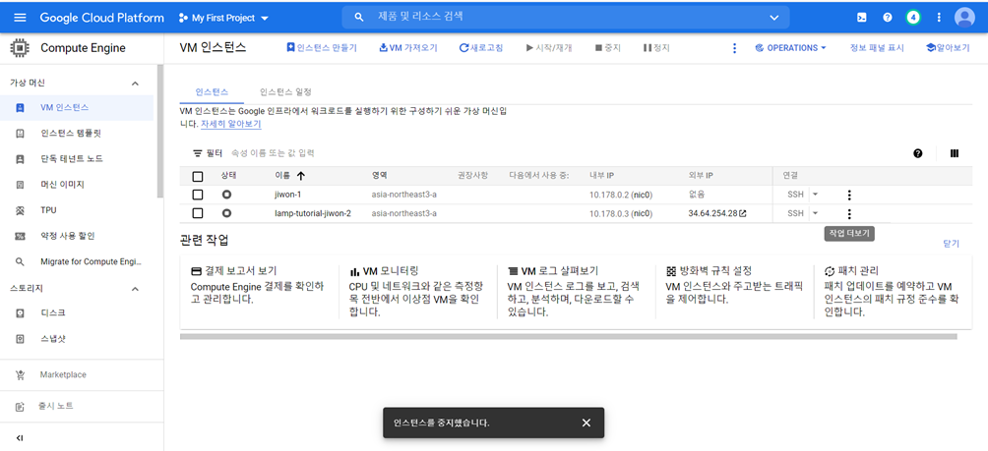Check the lamp-tutorial-jiwon-2 instance checkbox
The image size is (988, 451).
click(198, 213)
